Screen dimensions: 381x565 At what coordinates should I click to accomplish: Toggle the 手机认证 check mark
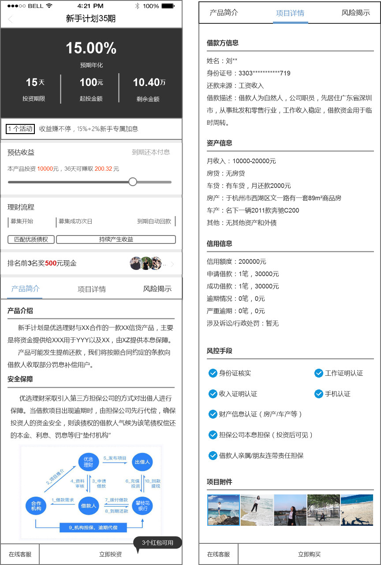pyautogui.click(x=319, y=394)
